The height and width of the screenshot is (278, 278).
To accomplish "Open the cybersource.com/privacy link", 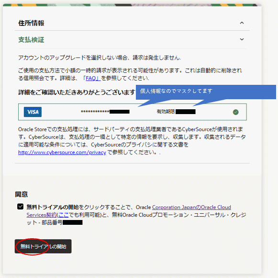I will 62,152.
